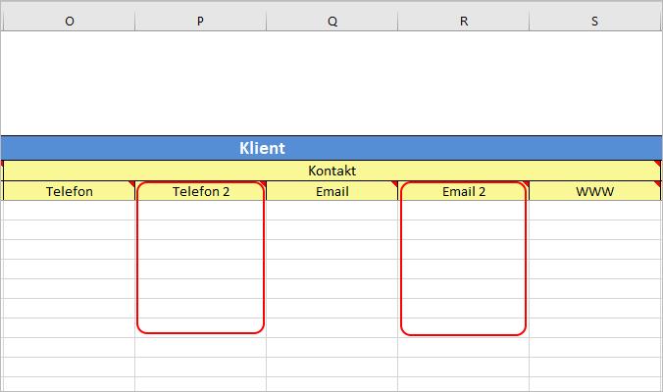Click first empty cell under Telefon
The width and height of the screenshot is (663, 392).
tap(70, 210)
